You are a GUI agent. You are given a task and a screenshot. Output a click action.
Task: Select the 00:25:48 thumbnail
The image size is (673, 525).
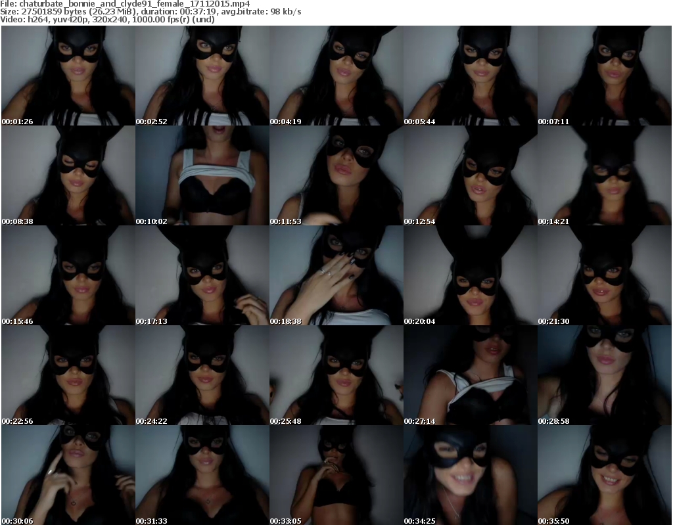click(x=336, y=376)
